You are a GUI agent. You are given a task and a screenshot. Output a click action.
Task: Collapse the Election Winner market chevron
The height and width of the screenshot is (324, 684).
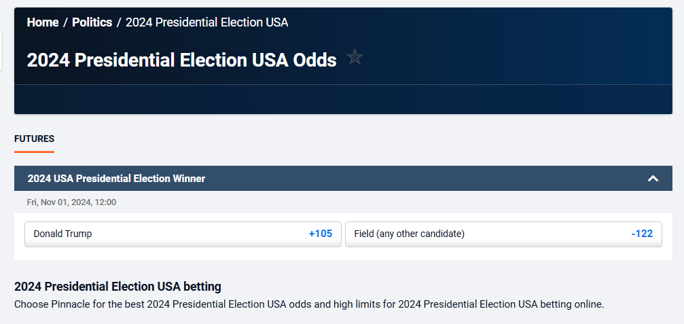pyautogui.click(x=653, y=179)
